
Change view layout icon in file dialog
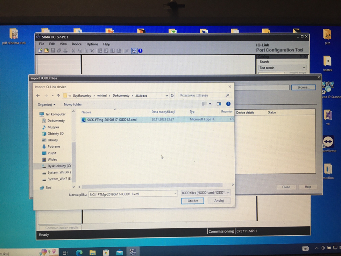[x=205, y=104]
